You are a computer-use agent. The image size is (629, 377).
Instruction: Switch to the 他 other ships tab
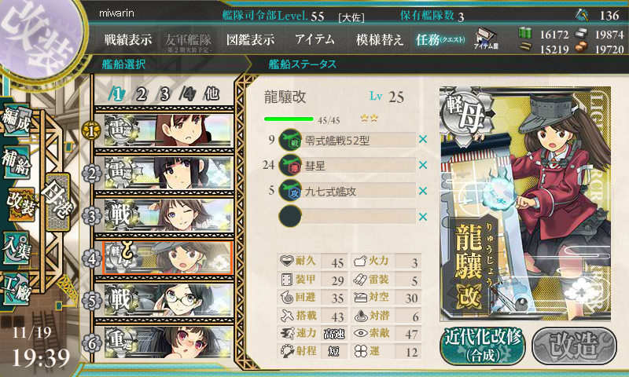212,93
